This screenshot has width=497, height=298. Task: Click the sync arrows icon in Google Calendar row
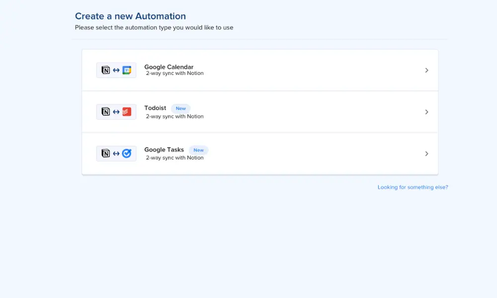(x=116, y=70)
